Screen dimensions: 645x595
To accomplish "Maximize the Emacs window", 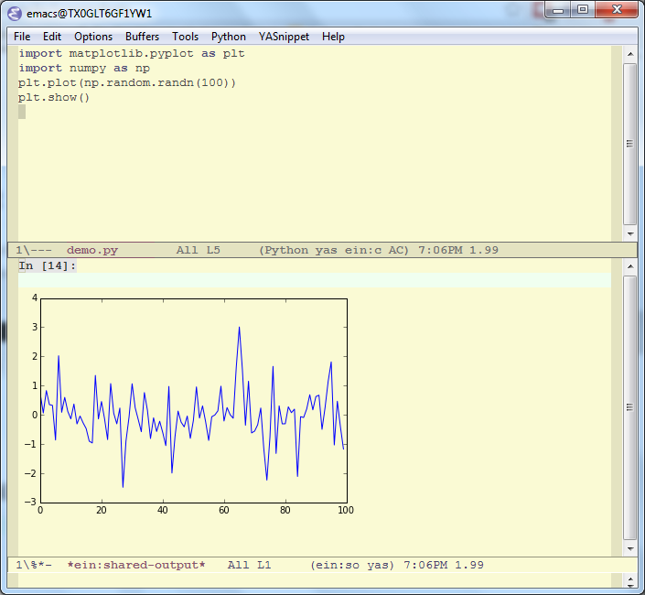I will click(x=582, y=10).
